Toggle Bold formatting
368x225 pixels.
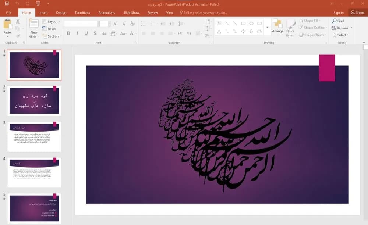68,33
